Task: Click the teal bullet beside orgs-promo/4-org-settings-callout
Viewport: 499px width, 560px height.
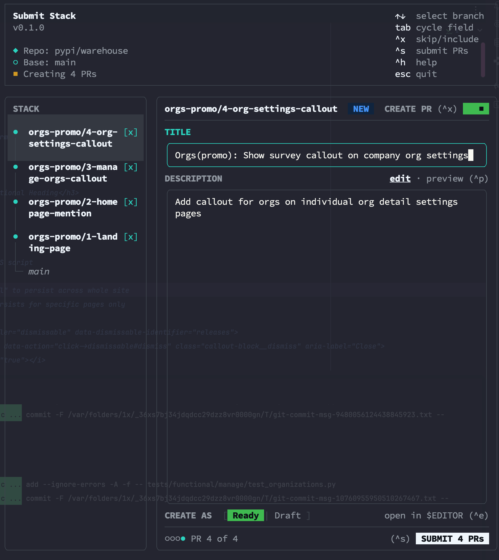Action: pyautogui.click(x=16, y=132)
